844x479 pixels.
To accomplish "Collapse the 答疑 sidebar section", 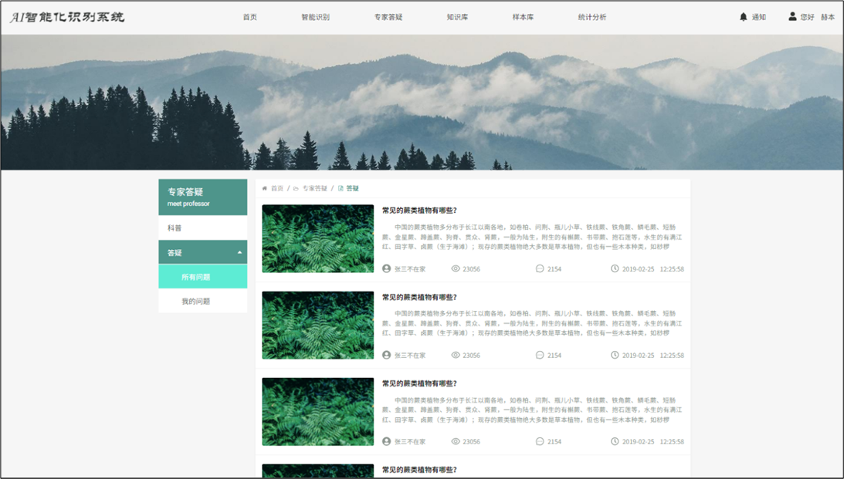I will coord(239,253).
